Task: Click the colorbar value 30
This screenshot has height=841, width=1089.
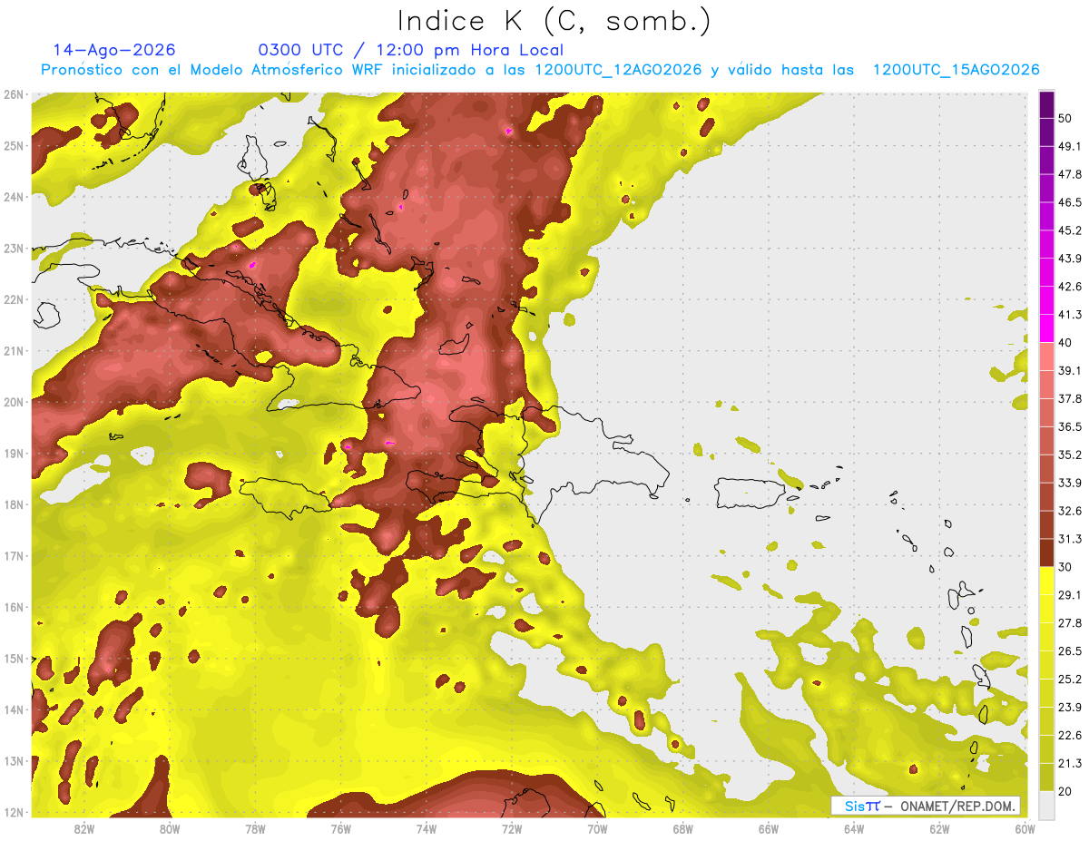Action: click(1065, 567)
